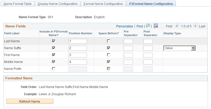Click Refresh Name button
The height and width of the screenshot is (109, 211).
pos(30,101)
